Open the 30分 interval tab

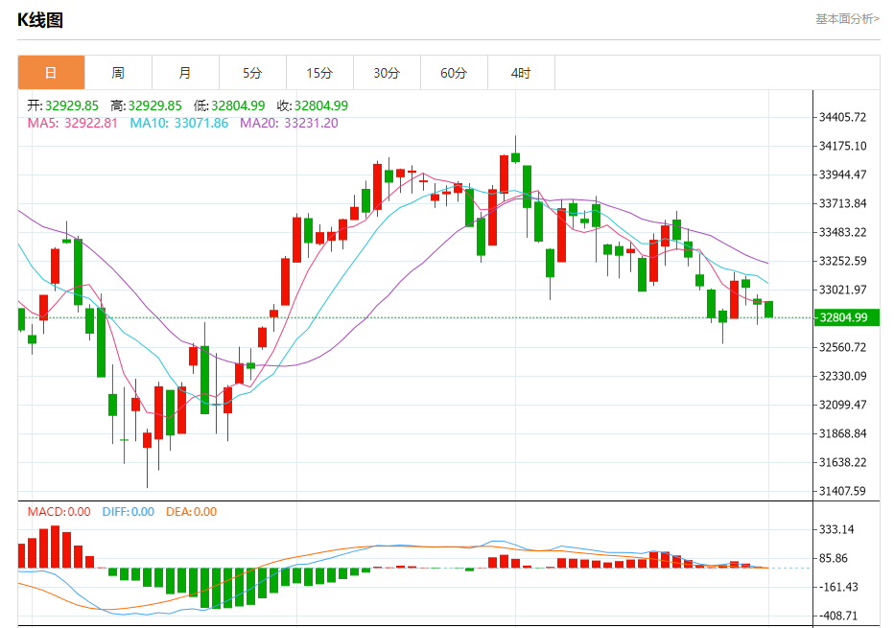388,72
